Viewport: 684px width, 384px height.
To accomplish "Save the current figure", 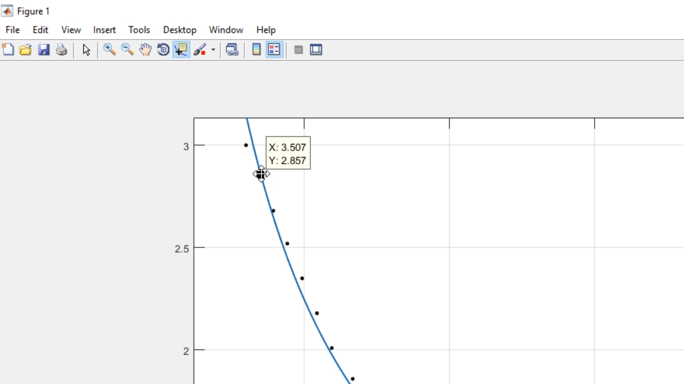I will [44, 50].
